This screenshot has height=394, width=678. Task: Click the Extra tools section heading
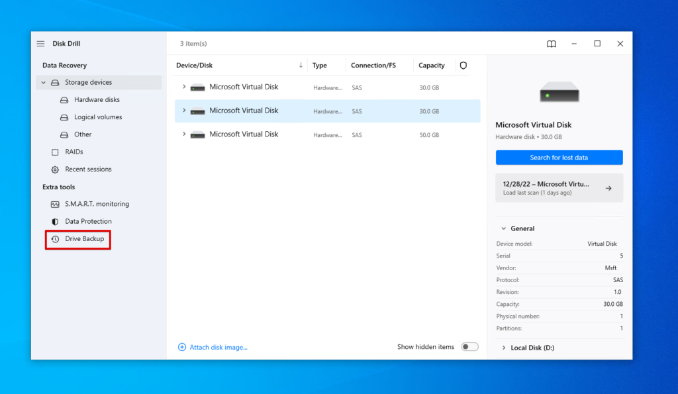click(x=58, y=187)
